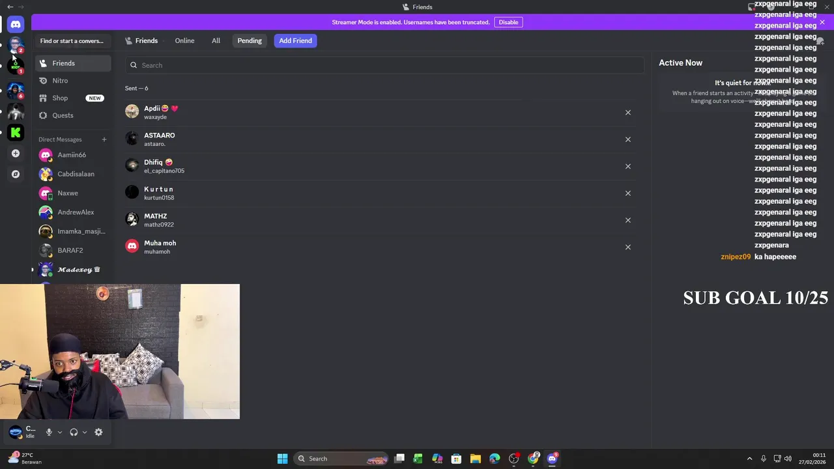Expand microphone input options arrow
Viewport: 834px width, 469px height.
(60, 432)
